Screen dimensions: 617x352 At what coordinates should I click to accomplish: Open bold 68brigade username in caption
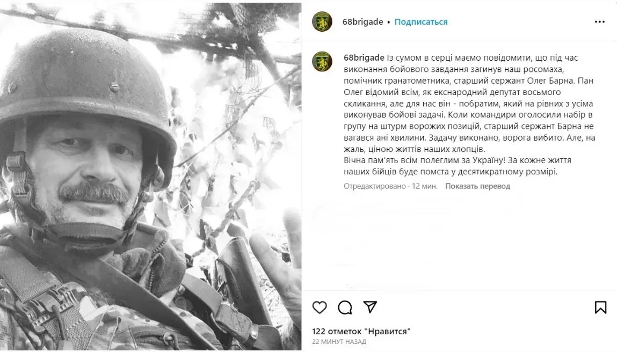pos(364,58)
